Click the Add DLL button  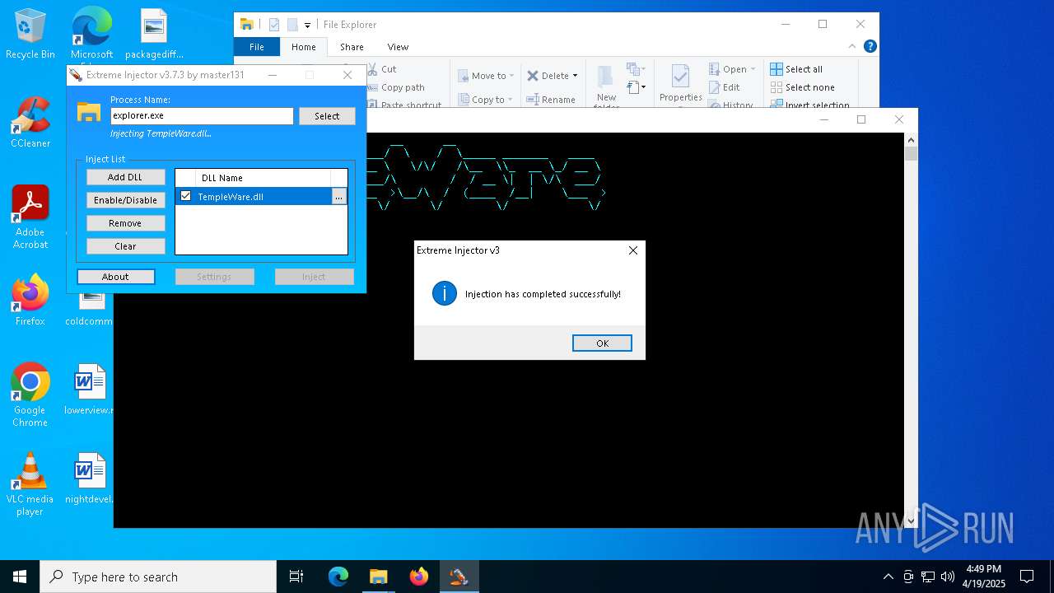click(125, 177)
